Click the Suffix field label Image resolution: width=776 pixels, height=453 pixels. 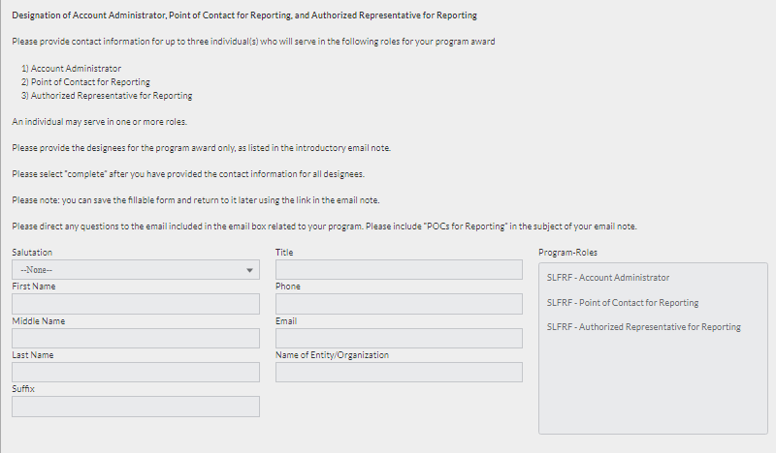pos(24,389)
